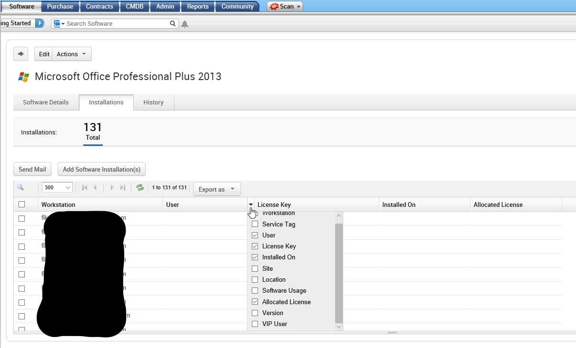Uncheck the License Key column option
The image size is (576, 348).
255,246
